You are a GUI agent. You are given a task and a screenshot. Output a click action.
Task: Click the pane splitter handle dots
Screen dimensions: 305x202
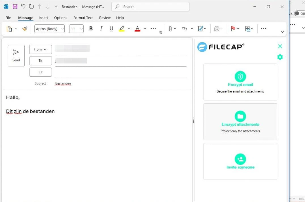click(x=193, y=120)
